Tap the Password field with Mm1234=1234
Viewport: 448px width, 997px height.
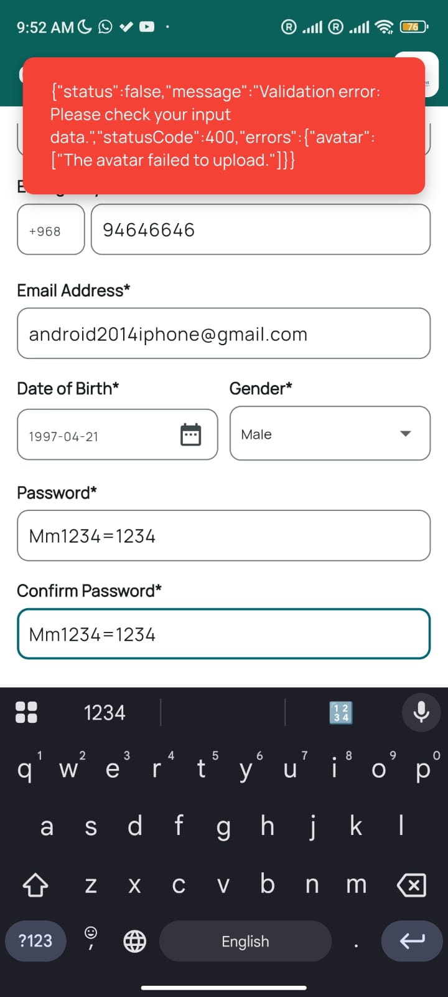tap(223, 536)
